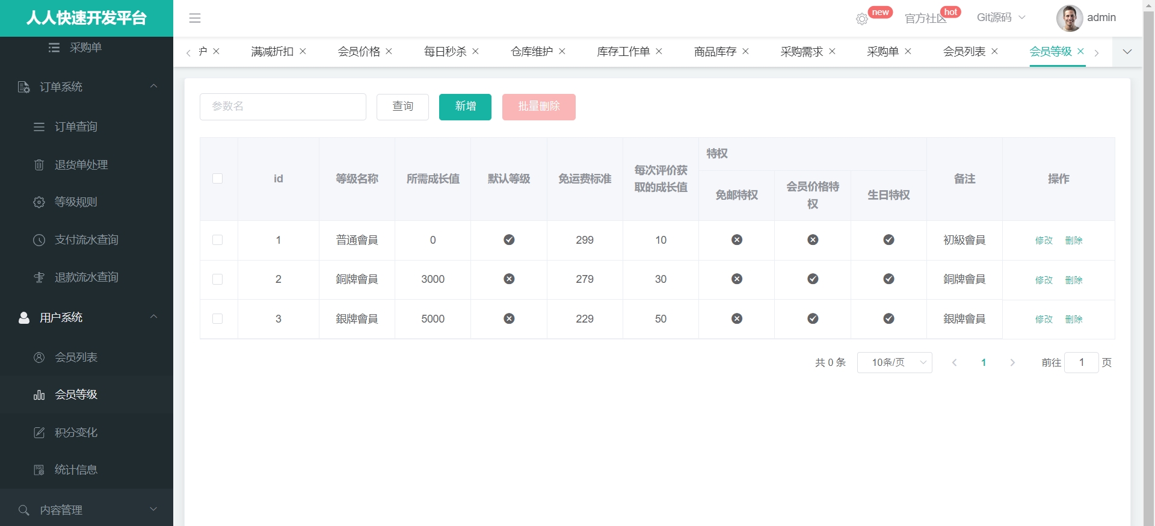Image resolution: width=1155 pixels, height=526 pixels.
Task: Open the Git源码 dropdown menu
Action: tap(1001, 17)
